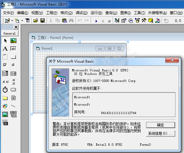Click the Break pause button
The height and width of the screenshot is (153, 184).
103,21
